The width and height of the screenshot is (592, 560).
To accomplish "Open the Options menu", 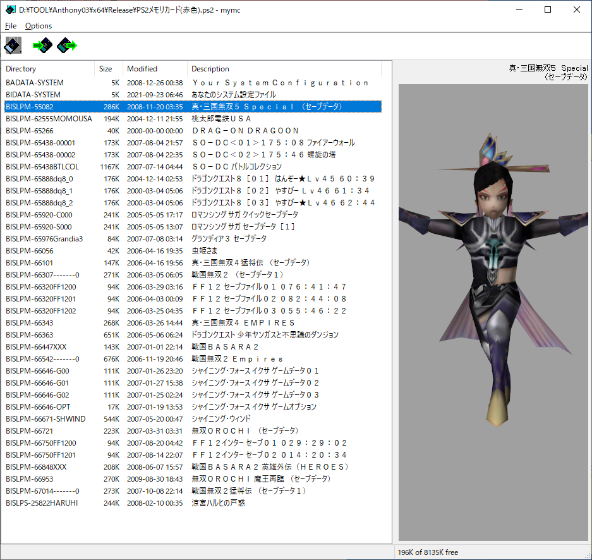I will (x=39, y=26).
